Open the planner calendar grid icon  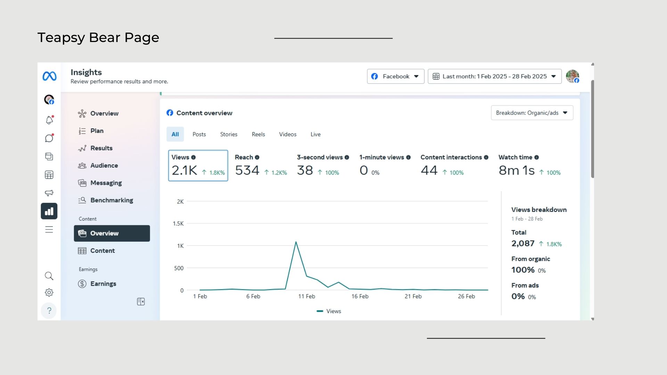pyautogui.click(x=49, y=175)
